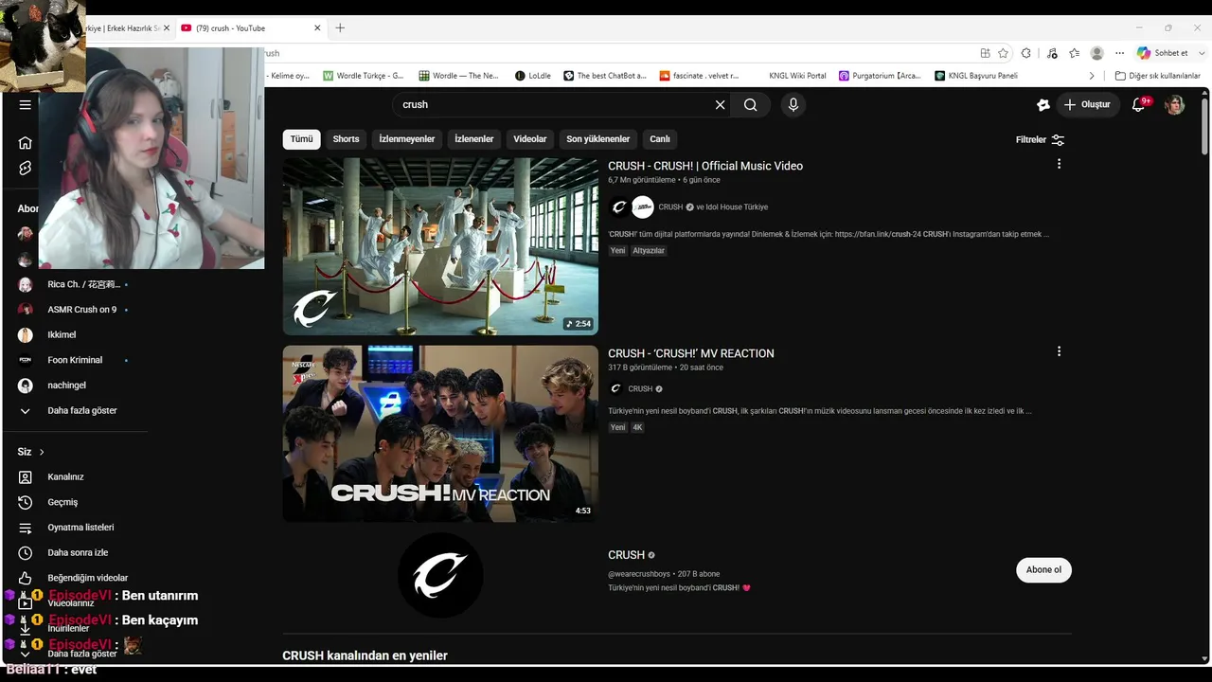This screenshot has width=1212, height=682.
Task: Open Daha sonra izle list
Action: [x=76, y=553]
